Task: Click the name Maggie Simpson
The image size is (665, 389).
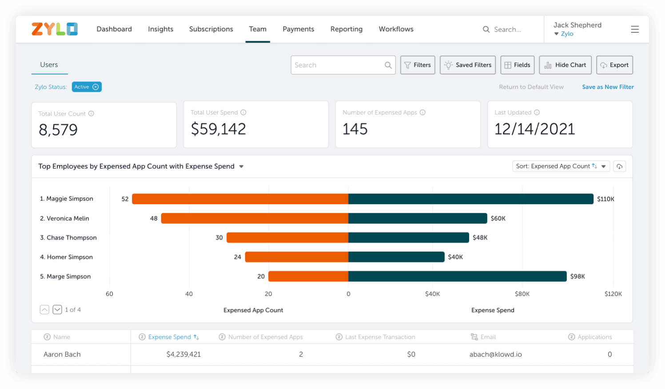Action: (70, 199)
